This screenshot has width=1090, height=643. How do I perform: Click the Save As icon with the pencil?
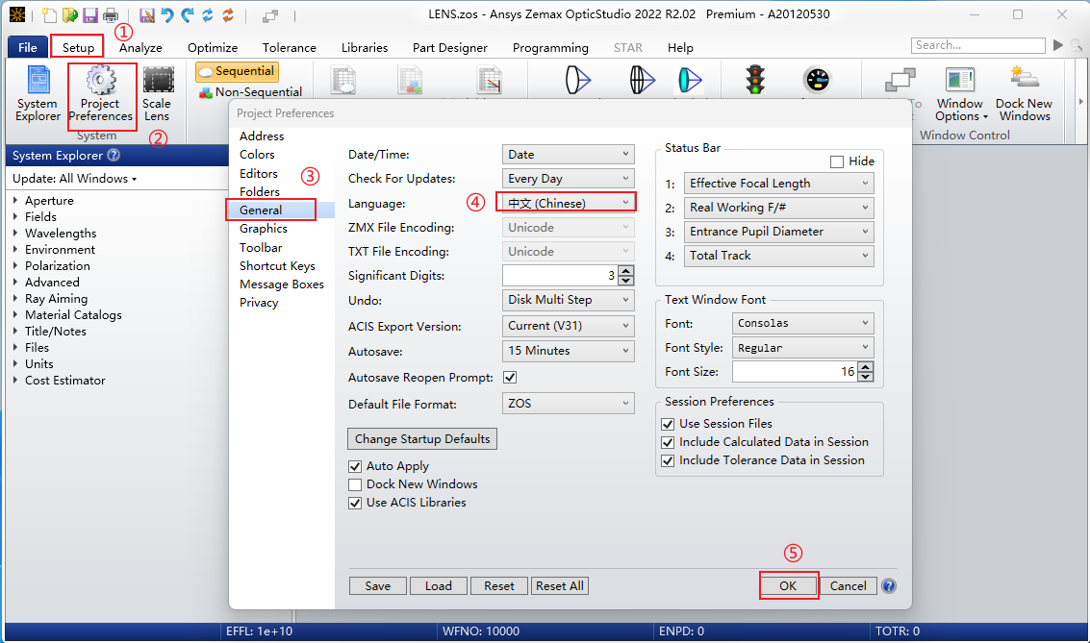click(x=146, y=14)
